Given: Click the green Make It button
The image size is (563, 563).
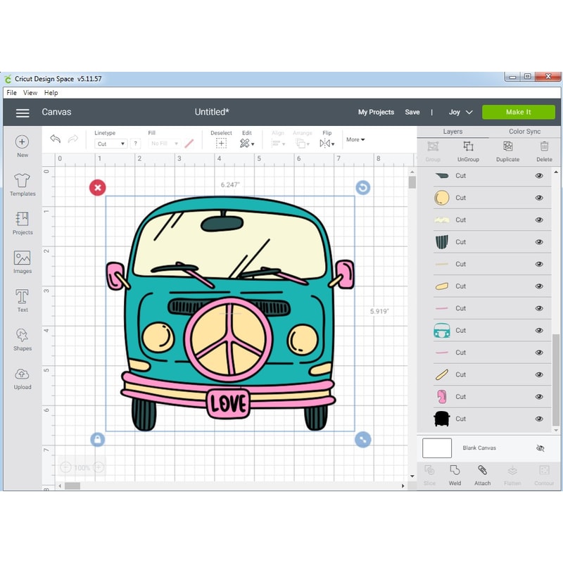Looking at the screenshot, I should click(518, 112).
